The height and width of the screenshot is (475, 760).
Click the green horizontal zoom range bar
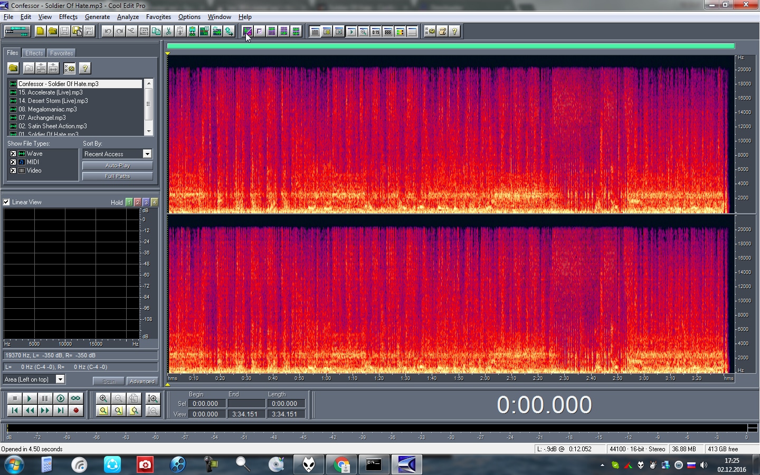pos(451,46)
